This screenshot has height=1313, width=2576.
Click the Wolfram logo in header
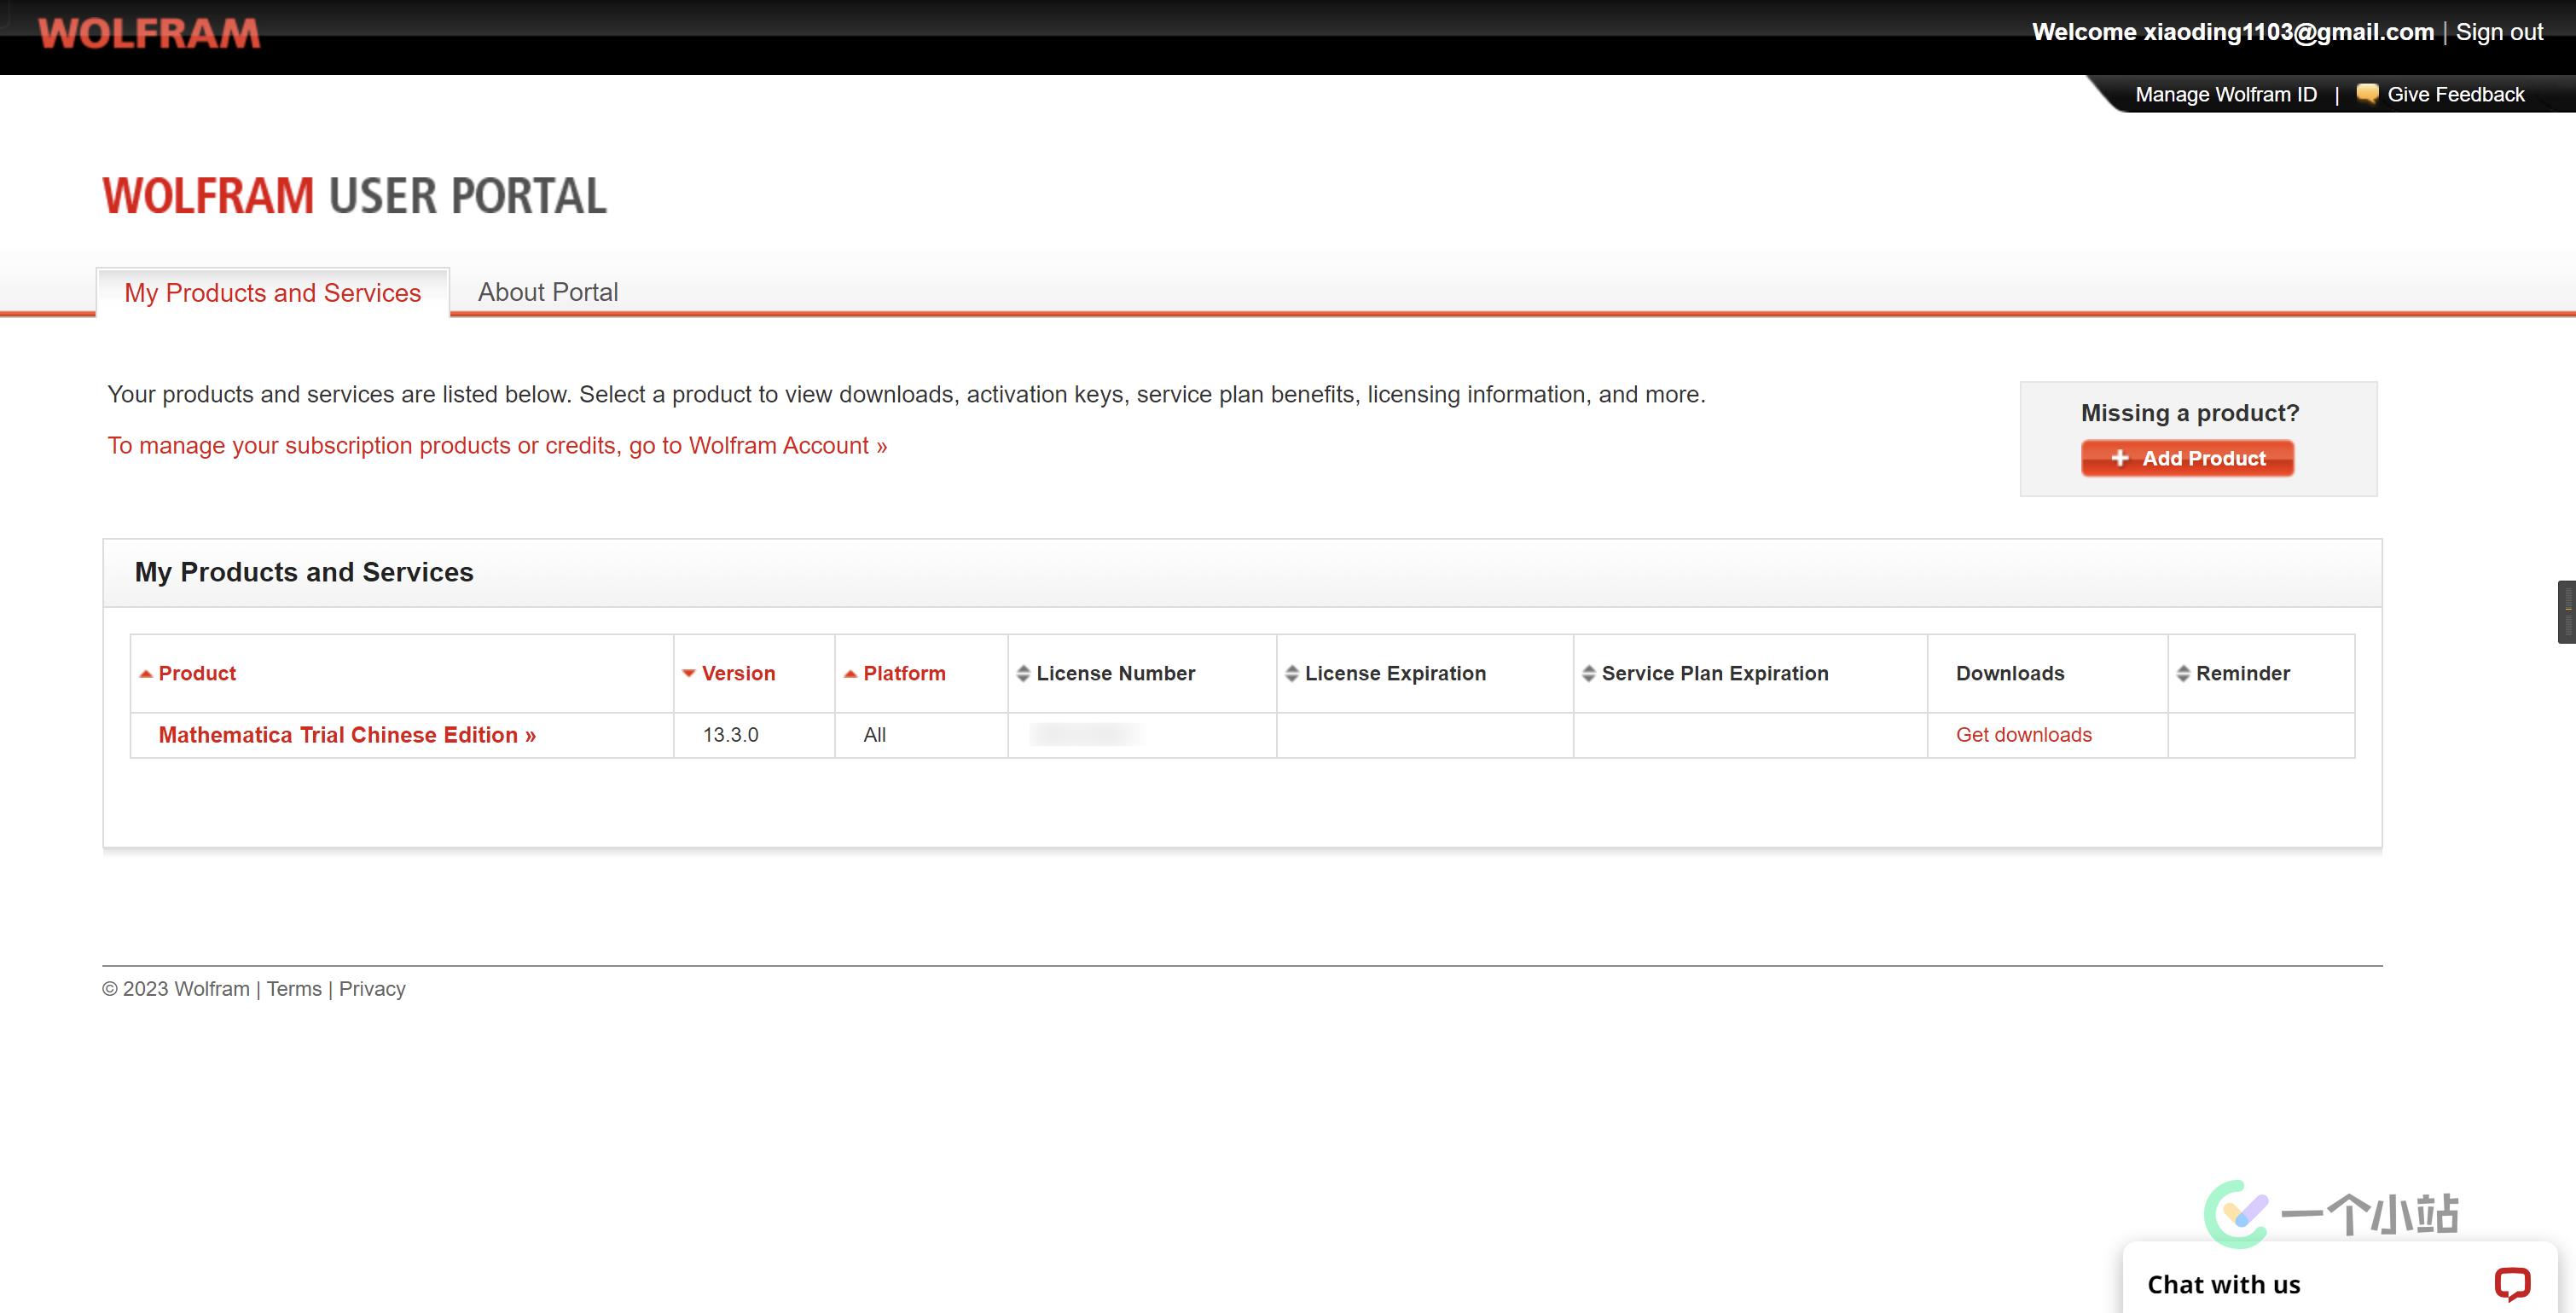click(x=149, y=33)
